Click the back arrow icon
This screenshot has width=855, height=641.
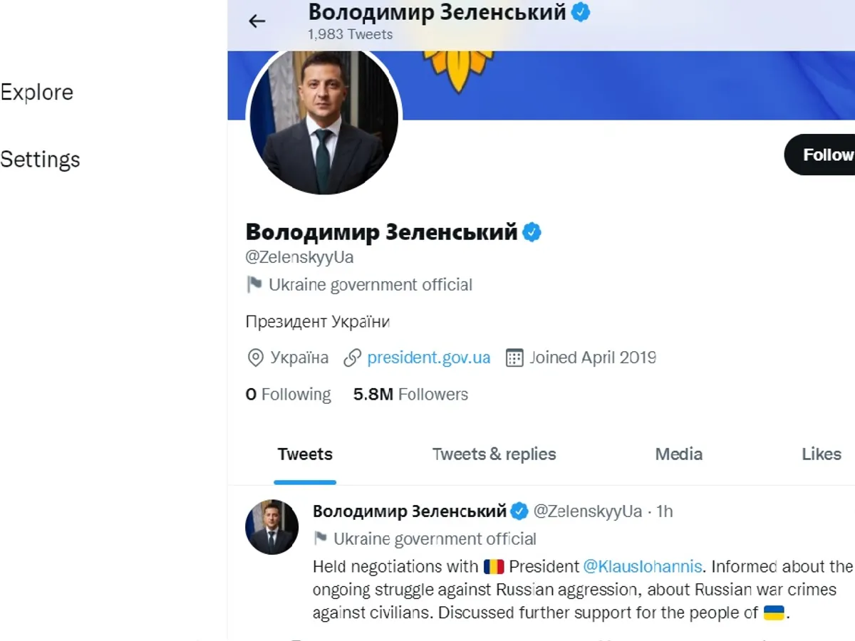(256, 21)
